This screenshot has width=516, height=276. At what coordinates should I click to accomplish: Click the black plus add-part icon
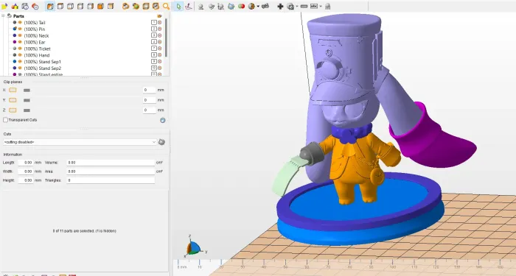[x=280, y=6]
